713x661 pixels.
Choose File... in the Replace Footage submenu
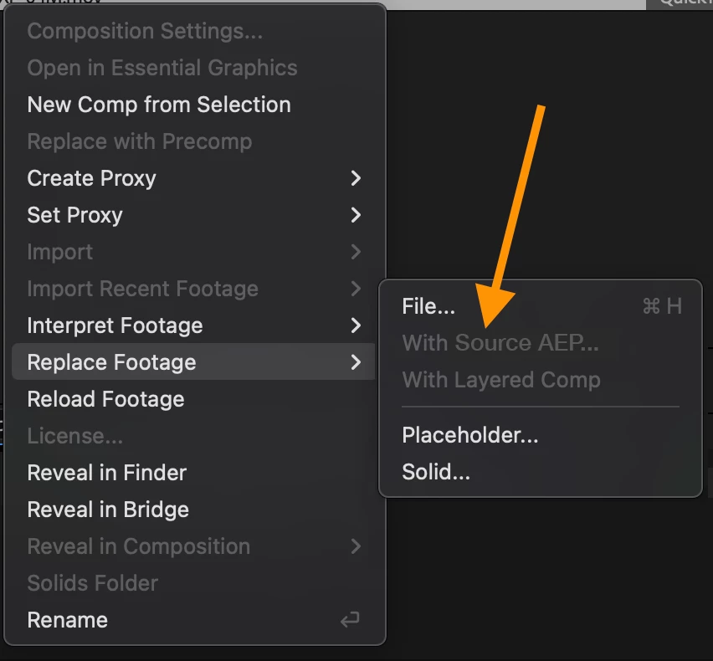[428, 306]
